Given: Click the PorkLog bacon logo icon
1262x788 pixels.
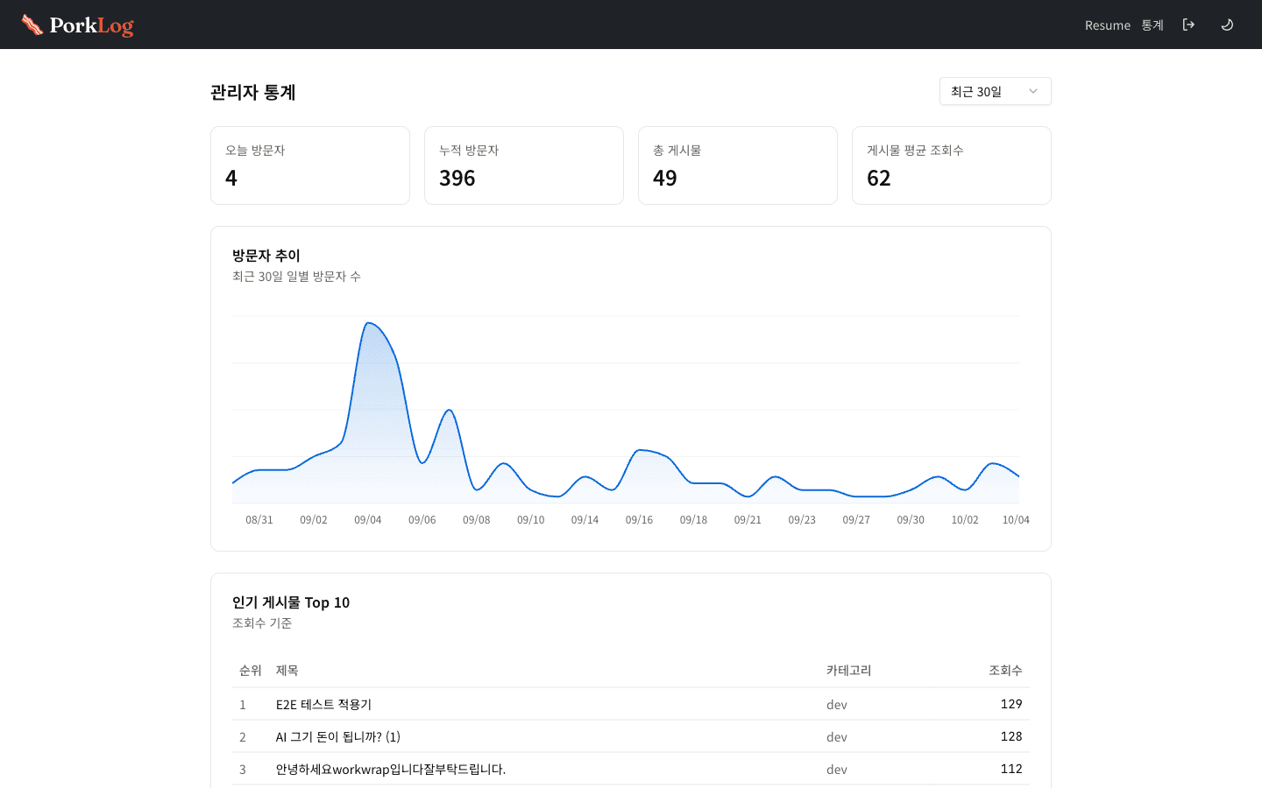Looking at the screenshot, I should click(32, 25).
